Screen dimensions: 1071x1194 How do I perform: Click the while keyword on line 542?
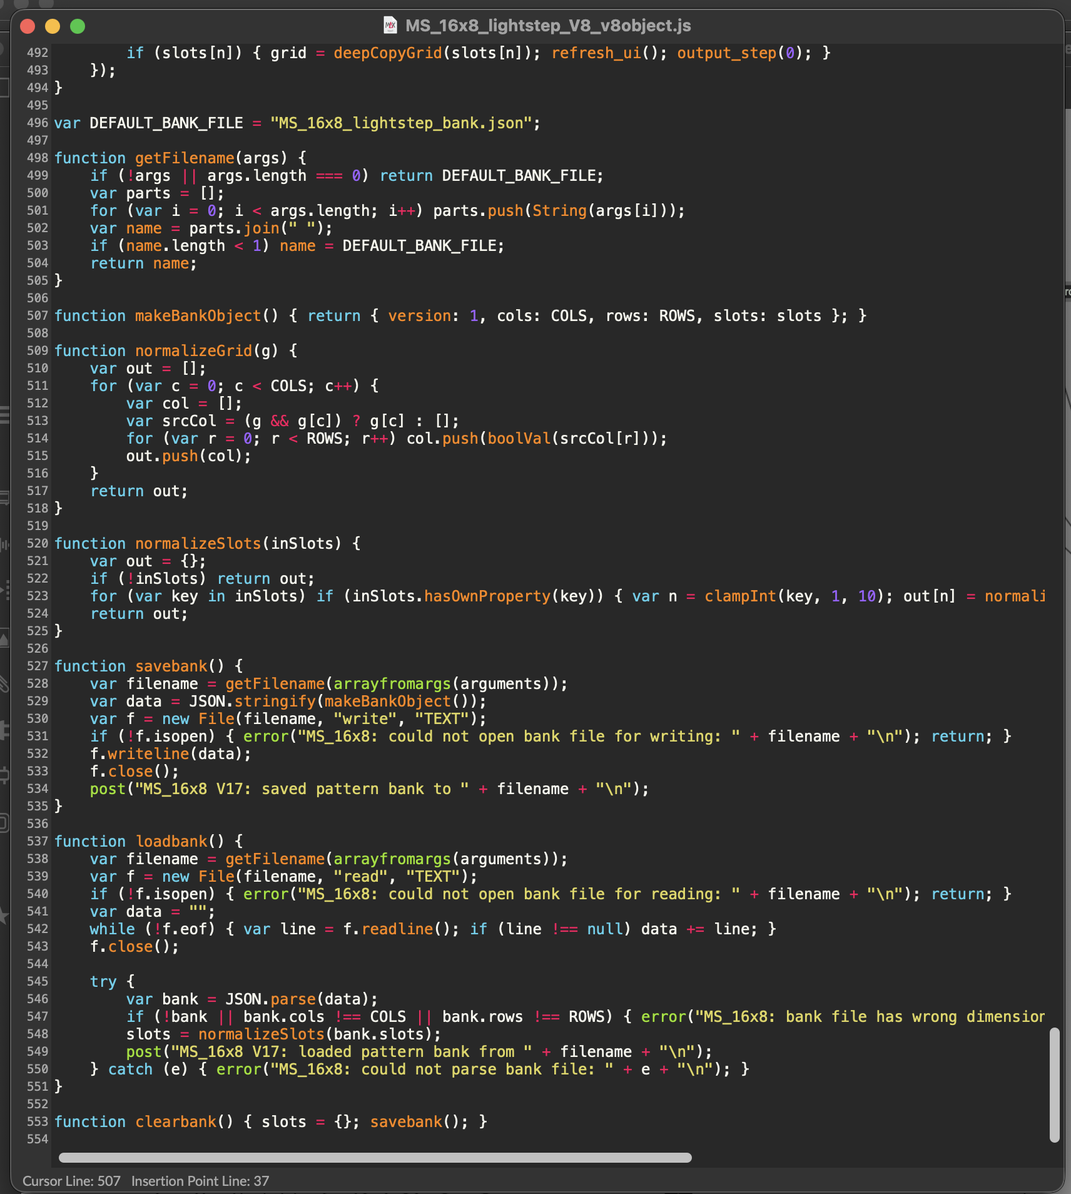(x=113, y=929)
